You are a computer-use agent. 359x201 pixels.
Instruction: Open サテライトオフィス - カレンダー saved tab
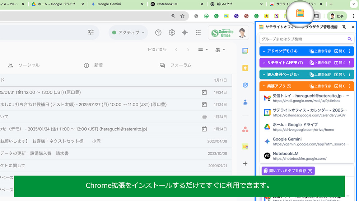pos(307,113)
